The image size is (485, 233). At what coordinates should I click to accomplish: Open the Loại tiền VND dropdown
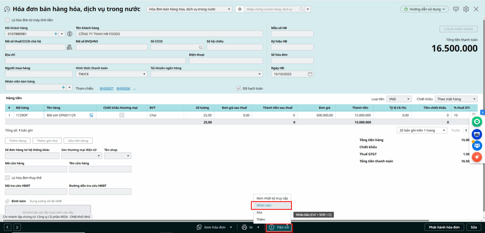[x=408, y=99]
